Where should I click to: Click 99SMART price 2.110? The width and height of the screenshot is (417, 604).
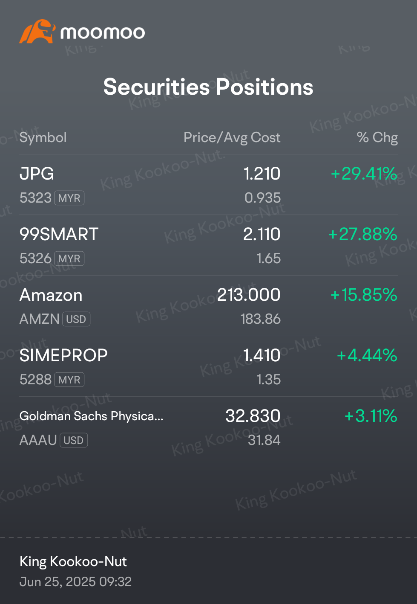(262, 234)
